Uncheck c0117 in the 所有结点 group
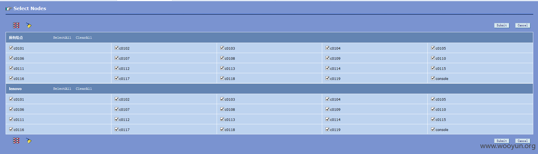Screen dimensions: 538x154 click(x=116, y=78)
